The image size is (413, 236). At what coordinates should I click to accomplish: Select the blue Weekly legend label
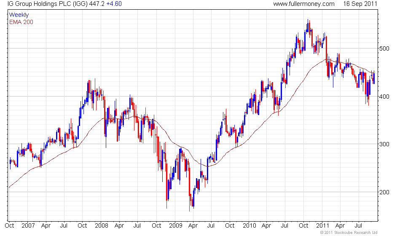tap(19, 15)
